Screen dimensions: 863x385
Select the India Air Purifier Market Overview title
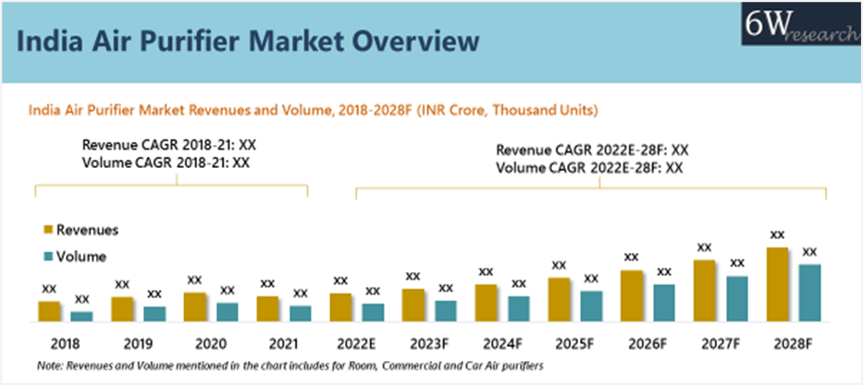(249, 42)
